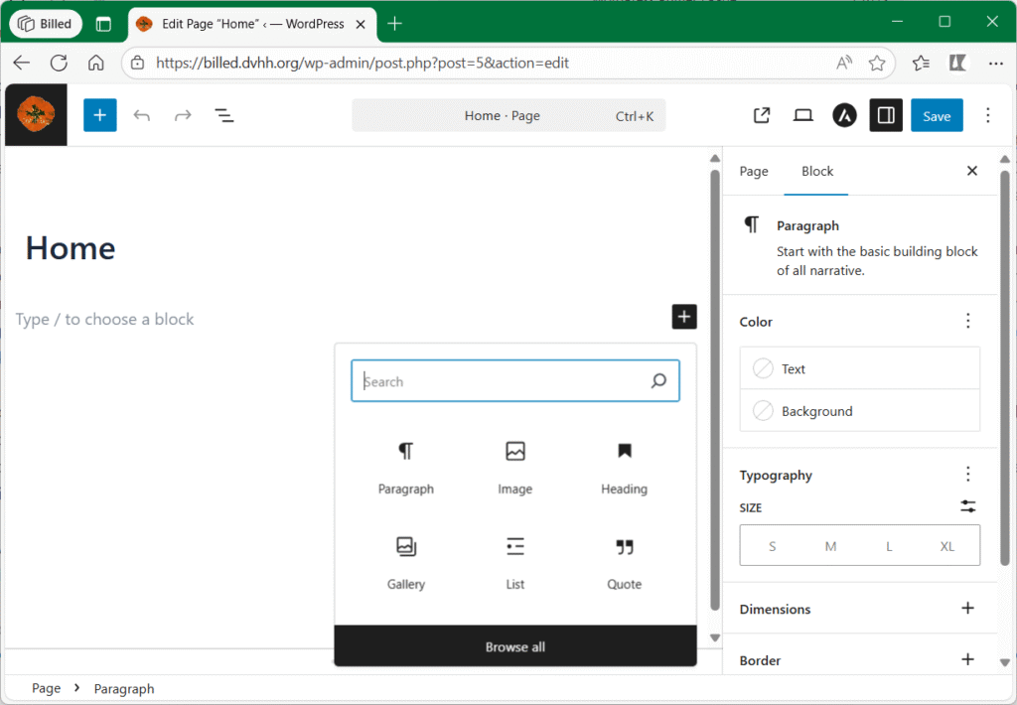The width and height of the screenshot is (1017, 705).
Task: Open the Astra settings icon
Action: [844, 115]
